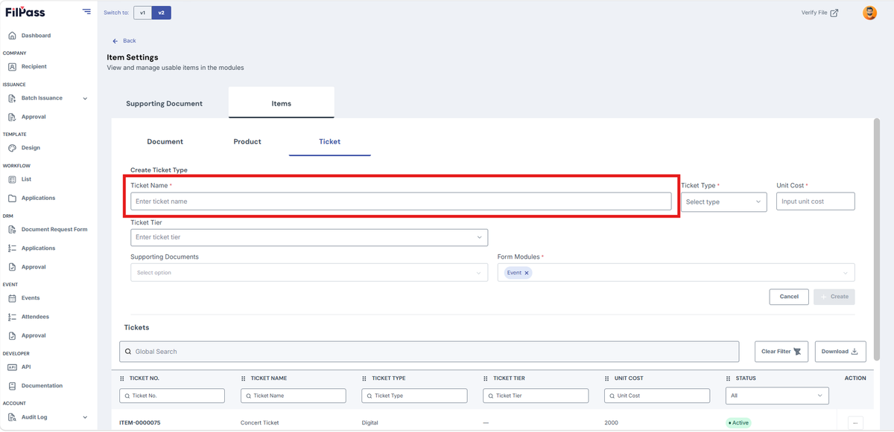Screen dimensions: 894x432
Task: Click drag handle icon beside UNIT COST header
Action: coord(607,378)
